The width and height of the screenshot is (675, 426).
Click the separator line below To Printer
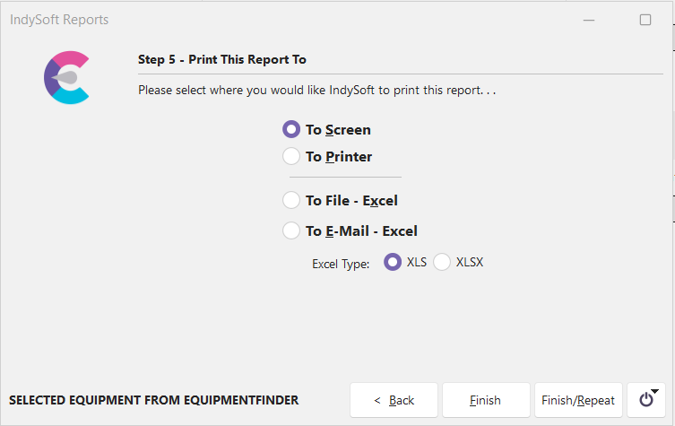coord(345,178)
